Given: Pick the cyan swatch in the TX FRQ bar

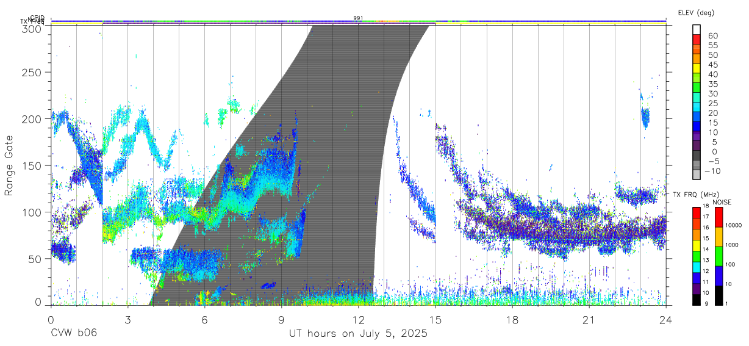Looking at the screenshot, I should tap(697, 267).
